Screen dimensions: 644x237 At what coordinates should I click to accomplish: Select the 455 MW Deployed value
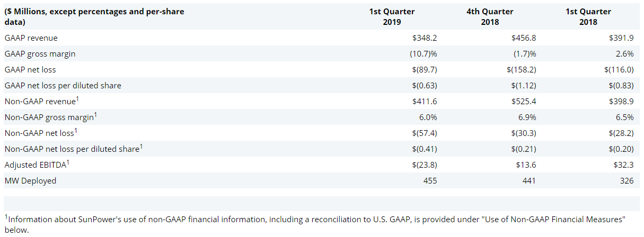point(430,181)
